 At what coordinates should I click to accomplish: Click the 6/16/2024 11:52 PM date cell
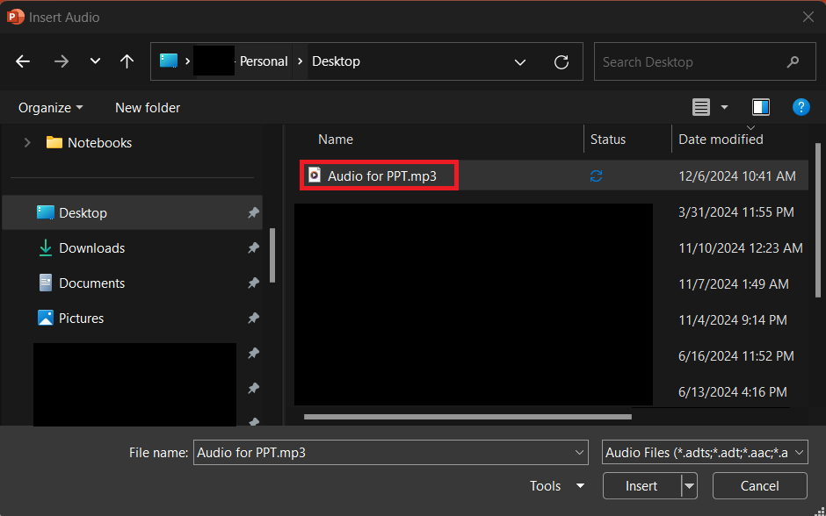(x=735, y=356)
